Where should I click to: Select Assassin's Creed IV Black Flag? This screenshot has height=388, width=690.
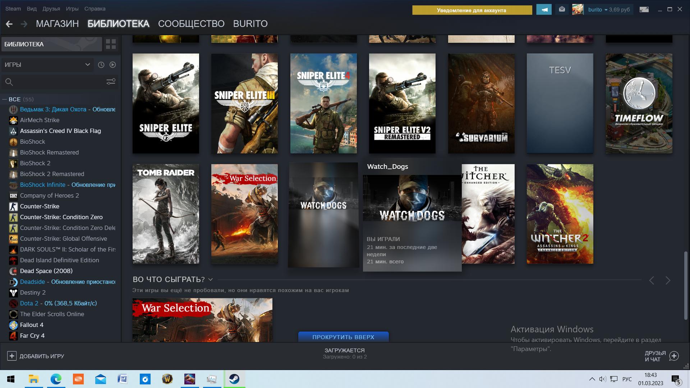[x=60, y=131]
